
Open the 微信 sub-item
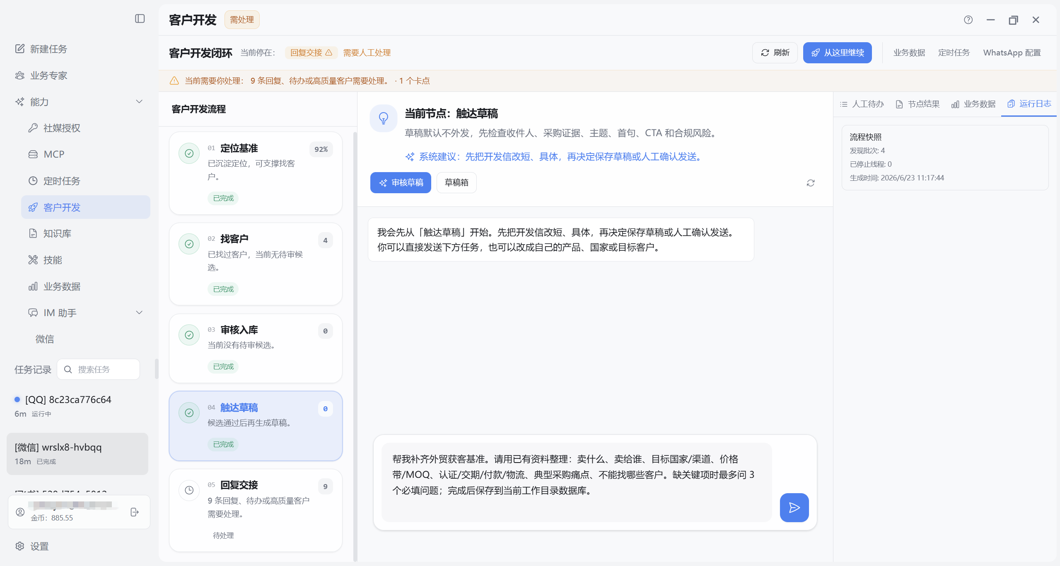coord(45,339)
